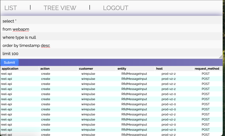Select RfidMessageInput cell in first row
The image size is (225, 136).
134,74
